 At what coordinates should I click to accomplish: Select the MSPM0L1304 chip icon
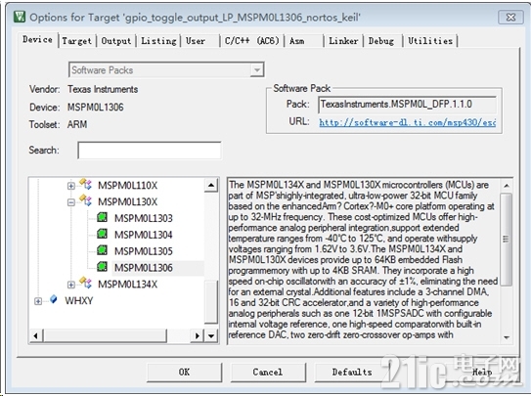click(x=103, y=234)
